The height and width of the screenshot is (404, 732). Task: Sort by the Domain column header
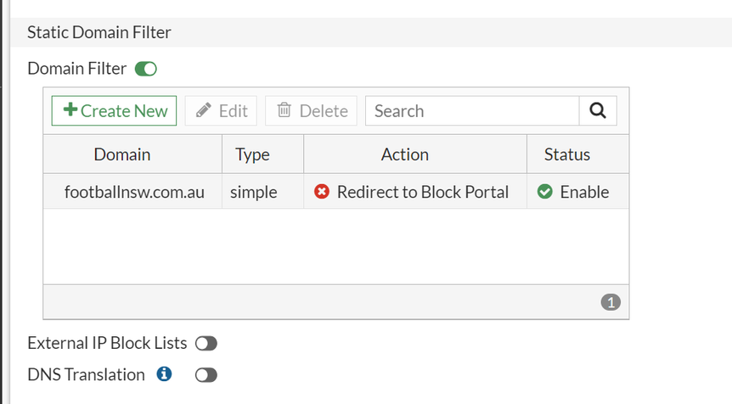click(x=122, y=154)
